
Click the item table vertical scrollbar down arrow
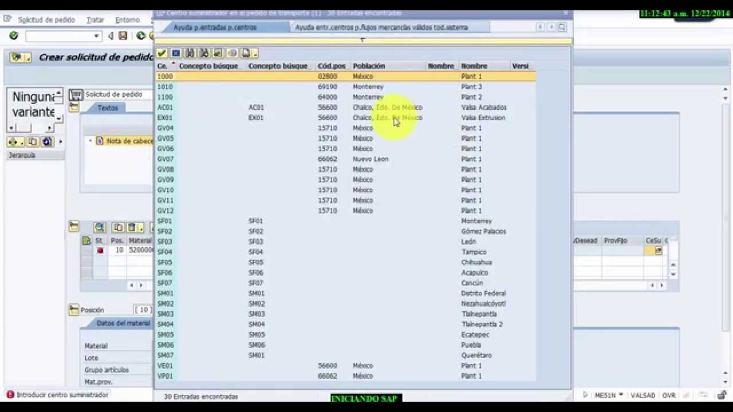click(673, 274)
